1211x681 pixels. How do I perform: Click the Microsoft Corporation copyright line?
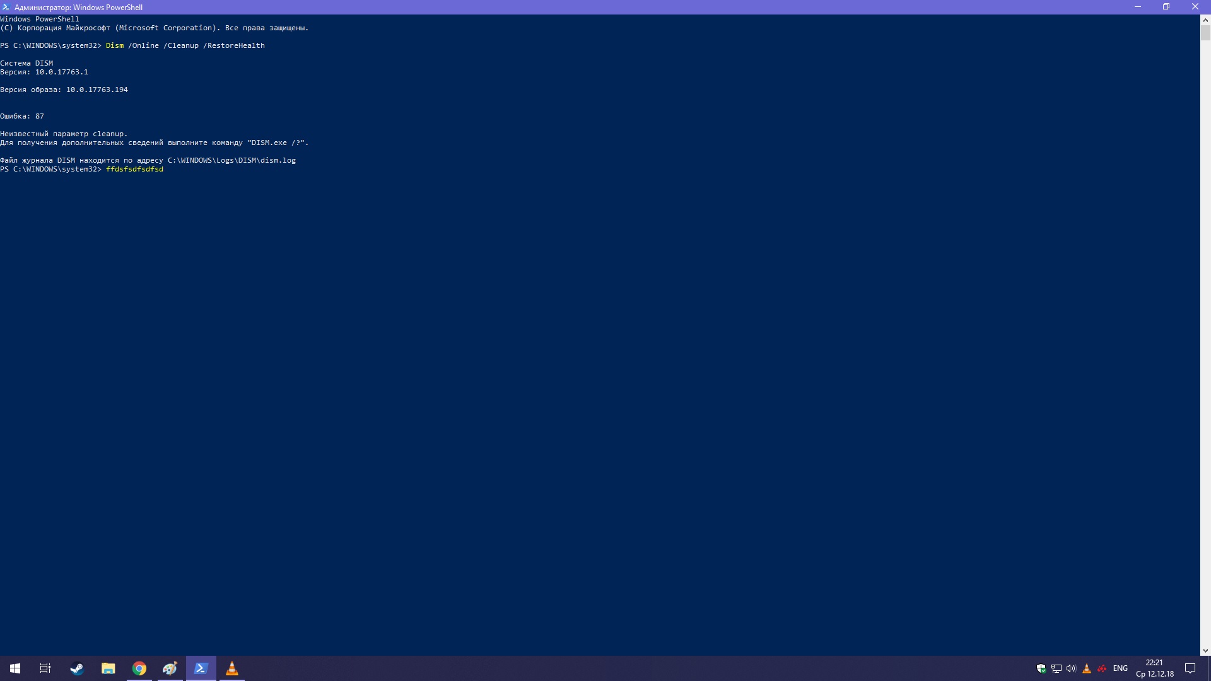[155, 28]
